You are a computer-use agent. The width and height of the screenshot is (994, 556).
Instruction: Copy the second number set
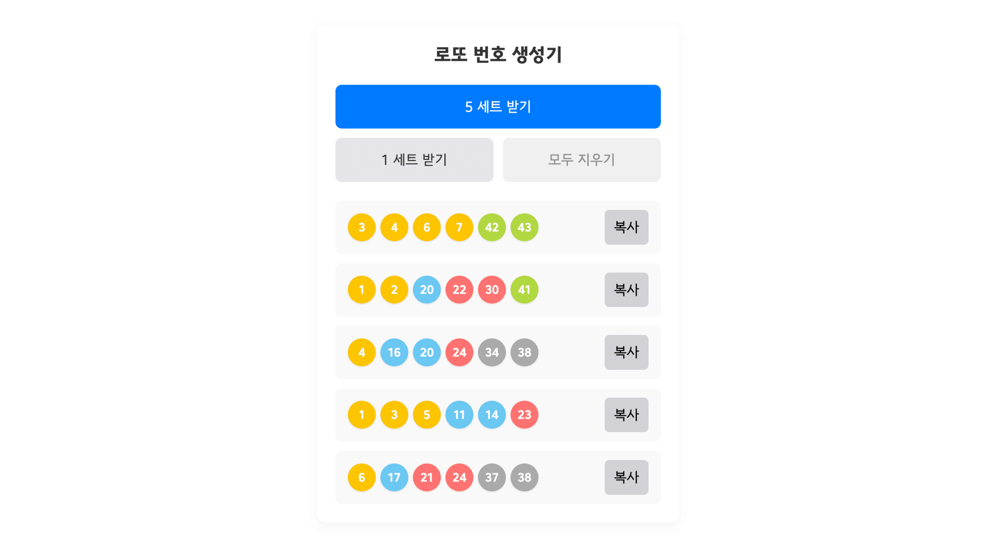tap(626, 290)
